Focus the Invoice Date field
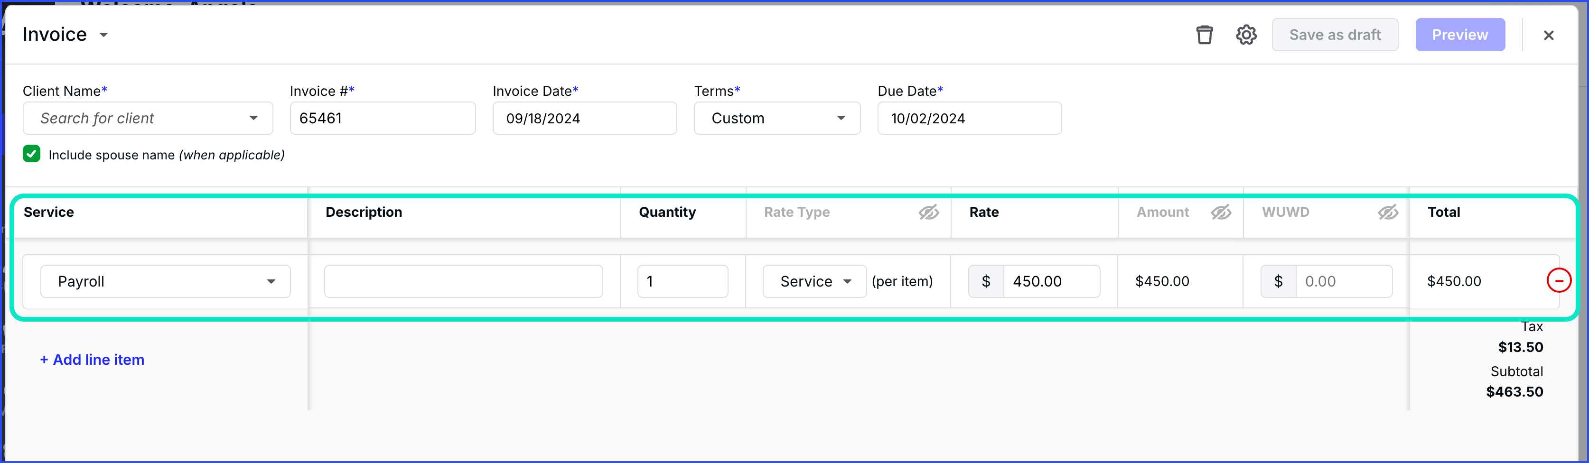Screen dimensions: 1589x463 [x=584, y=119]
